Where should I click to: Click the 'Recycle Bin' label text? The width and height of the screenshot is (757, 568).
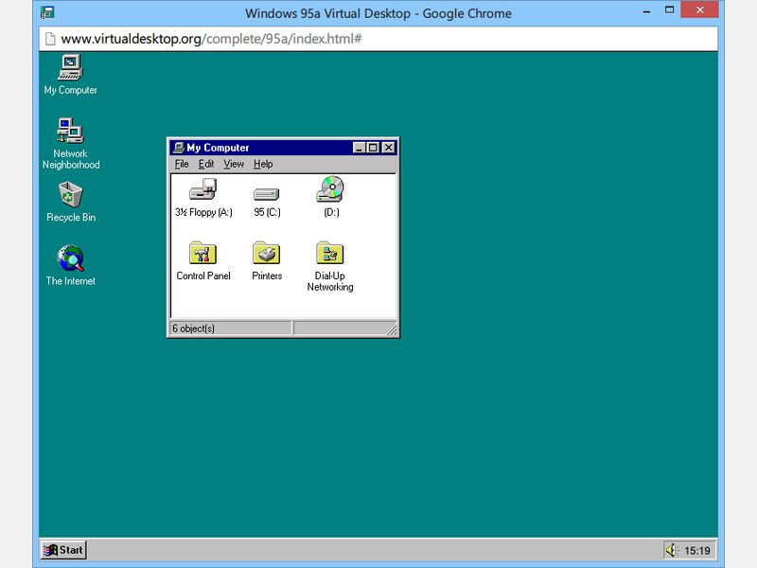[x=71, y=218]
